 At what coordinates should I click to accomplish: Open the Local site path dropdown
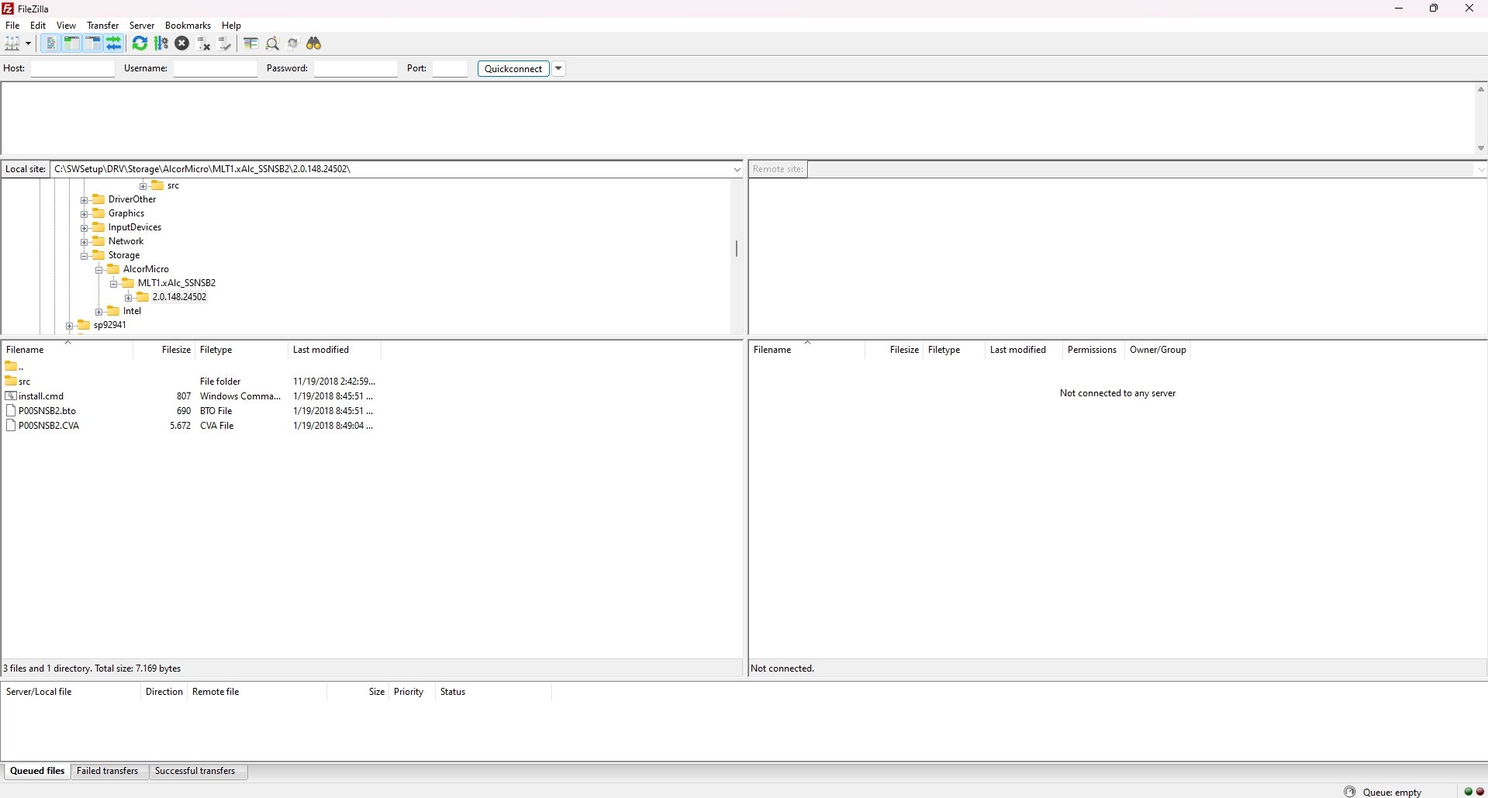click(x=737, y=169)
